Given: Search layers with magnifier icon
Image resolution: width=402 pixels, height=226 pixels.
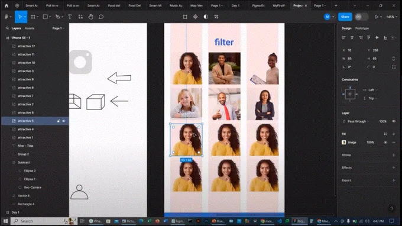Looking at the screenshot, I should coord(7,28).
